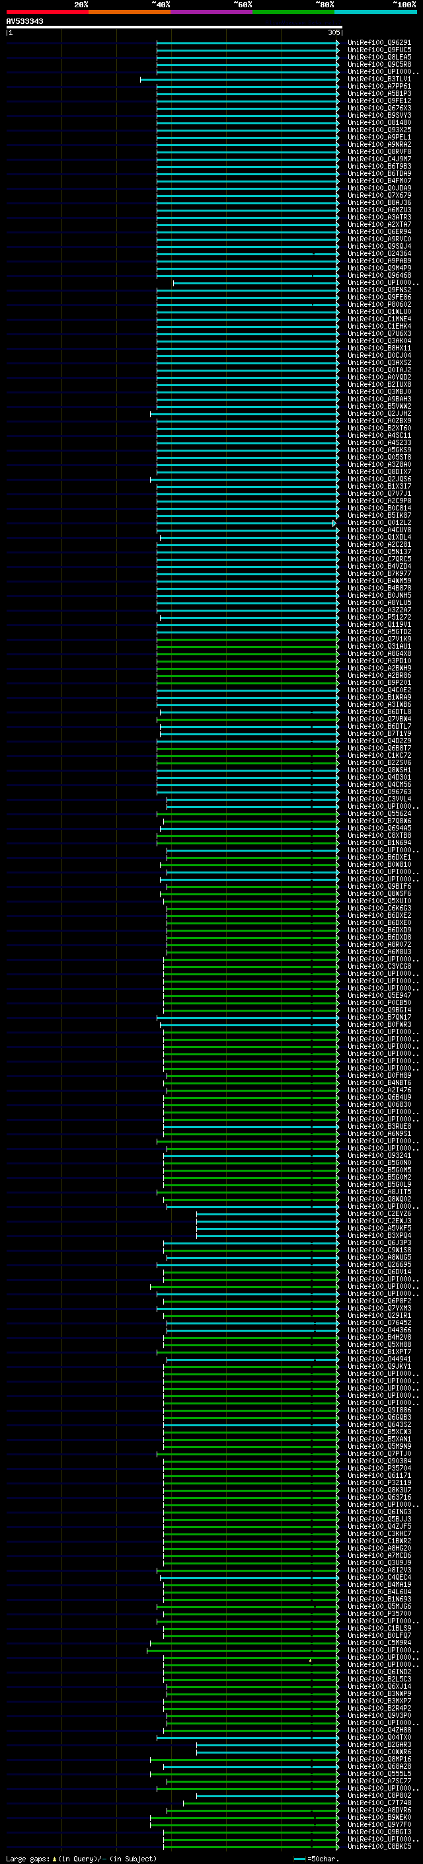This screenshot has width=423, height=1864.
Task: Click the UniRef100_B3TLY1 hit label
Action: coord(379,79)
